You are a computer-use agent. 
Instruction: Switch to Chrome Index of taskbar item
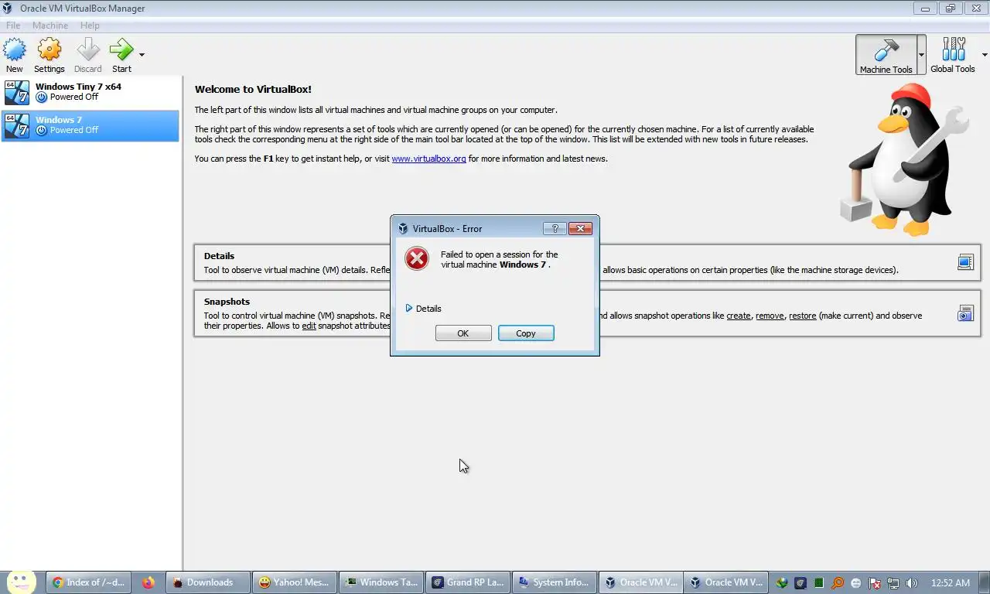(x=88, y=582)
